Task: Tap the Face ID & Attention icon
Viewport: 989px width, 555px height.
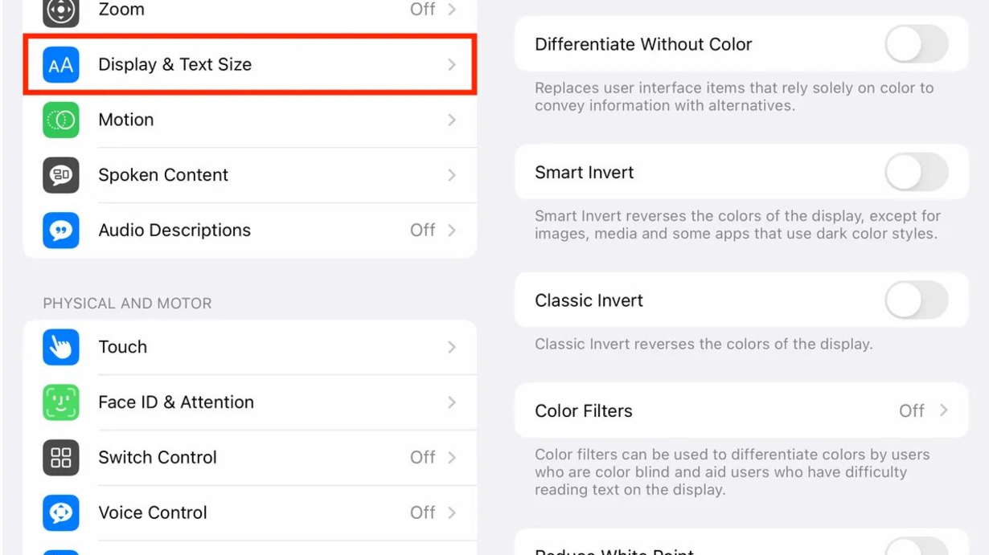Action: click(61, 402)
